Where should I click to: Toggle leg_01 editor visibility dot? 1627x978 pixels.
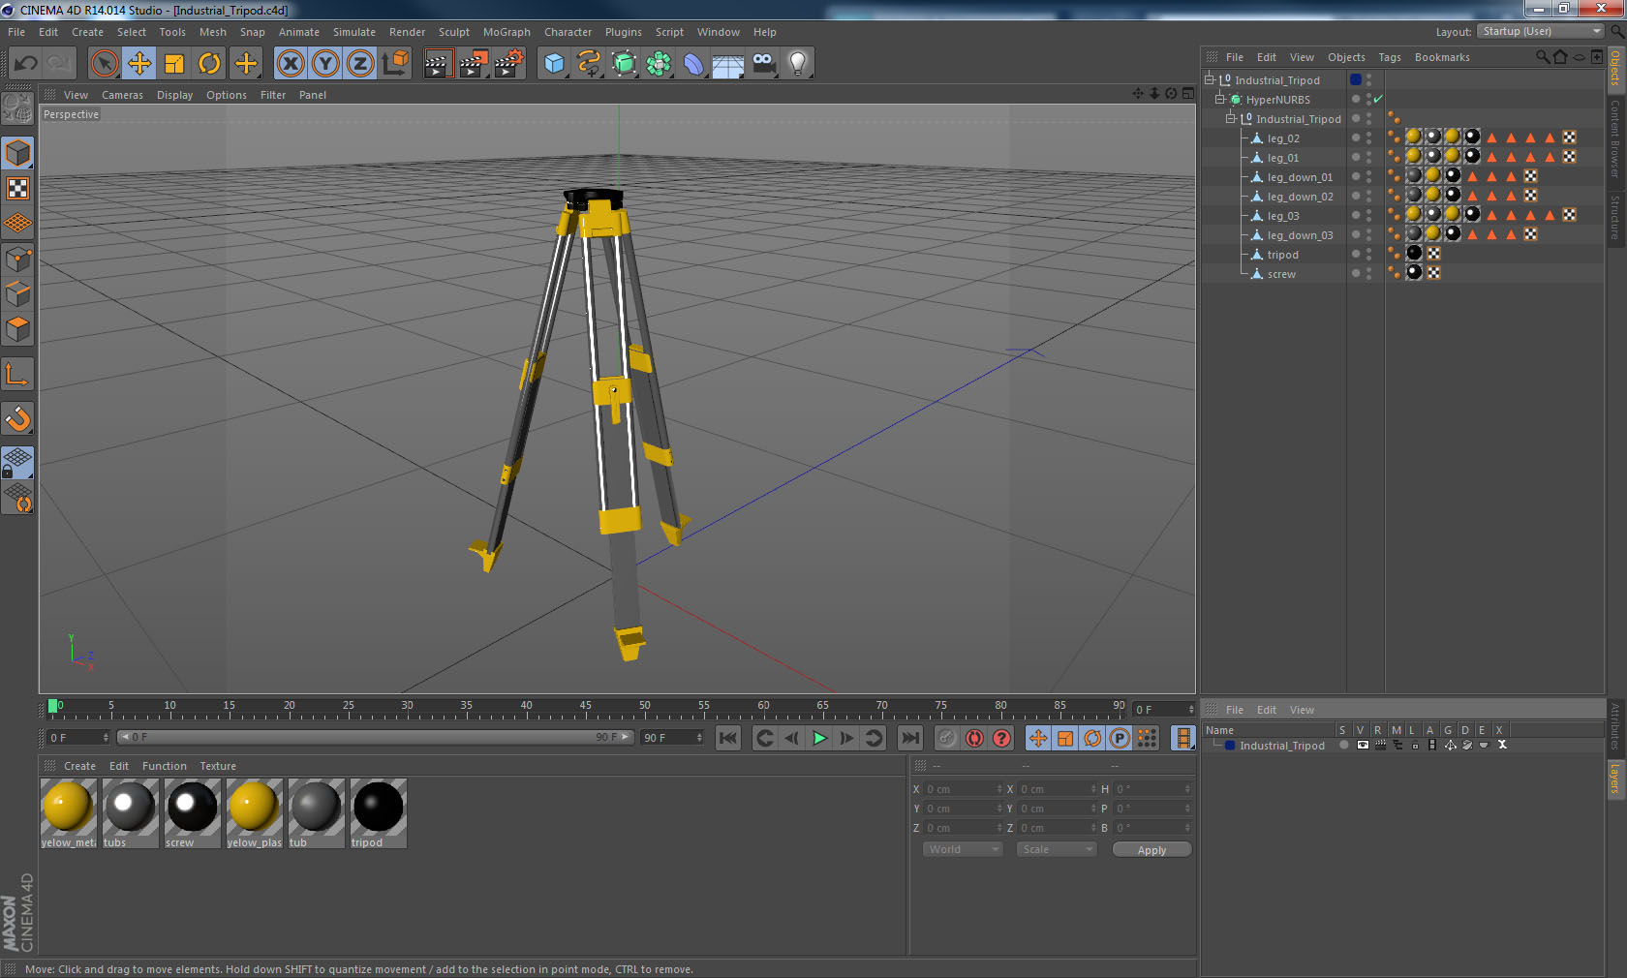pos(1368,153)
